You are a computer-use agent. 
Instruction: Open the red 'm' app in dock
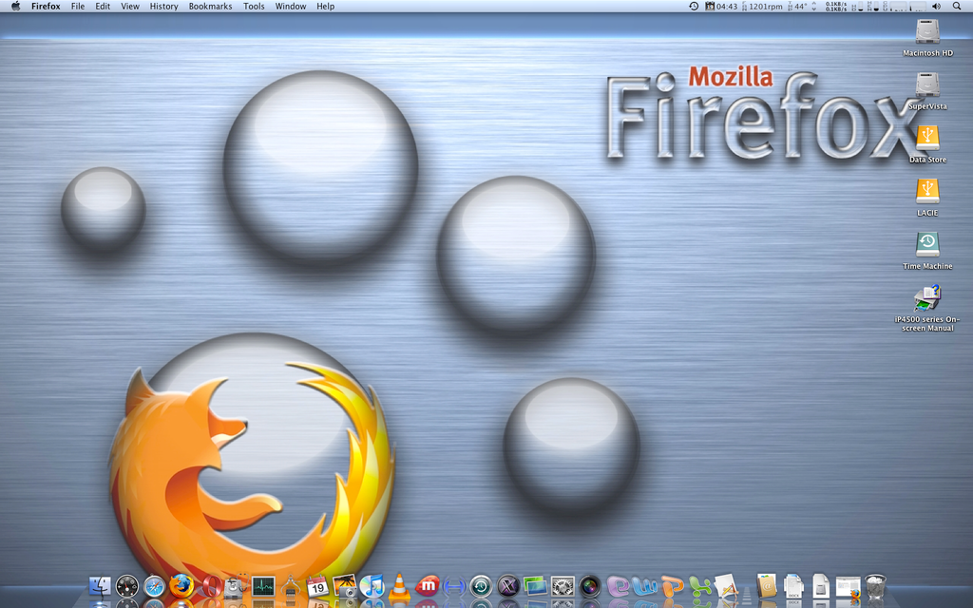point(427,585)
